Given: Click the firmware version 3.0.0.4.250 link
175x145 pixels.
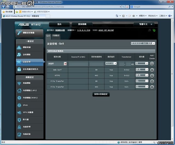Looking at the screenshot, I should click(84, 30).
